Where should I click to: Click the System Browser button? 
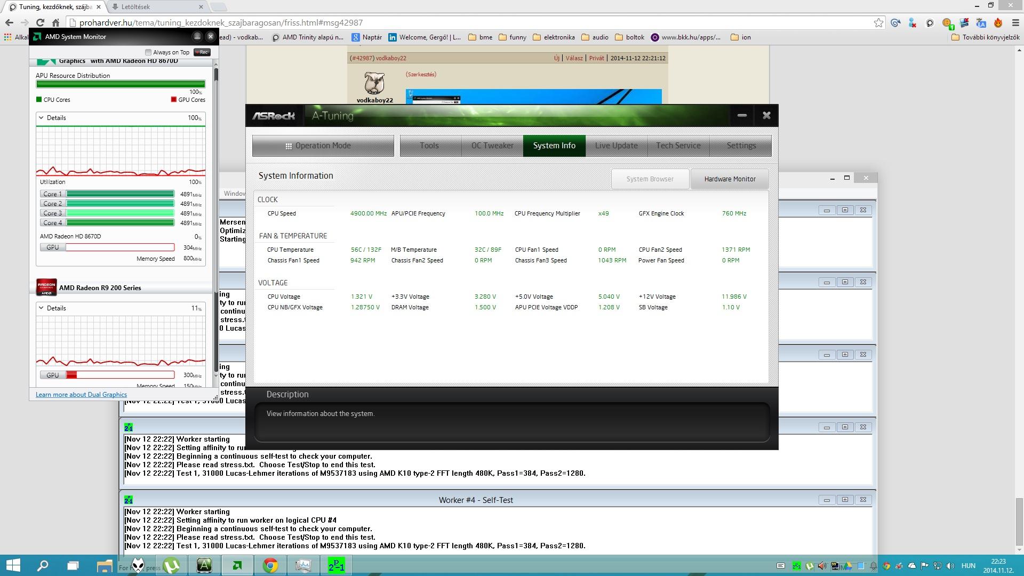(x=650, y=179)
